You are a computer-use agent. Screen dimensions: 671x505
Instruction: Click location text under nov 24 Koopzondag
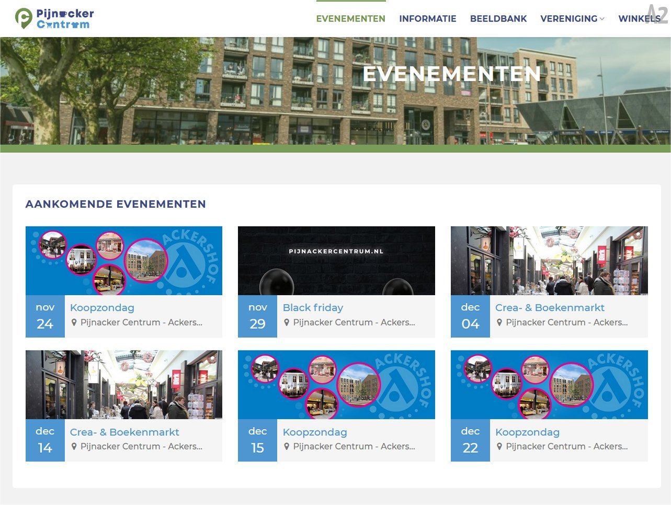tap(141, 322)
